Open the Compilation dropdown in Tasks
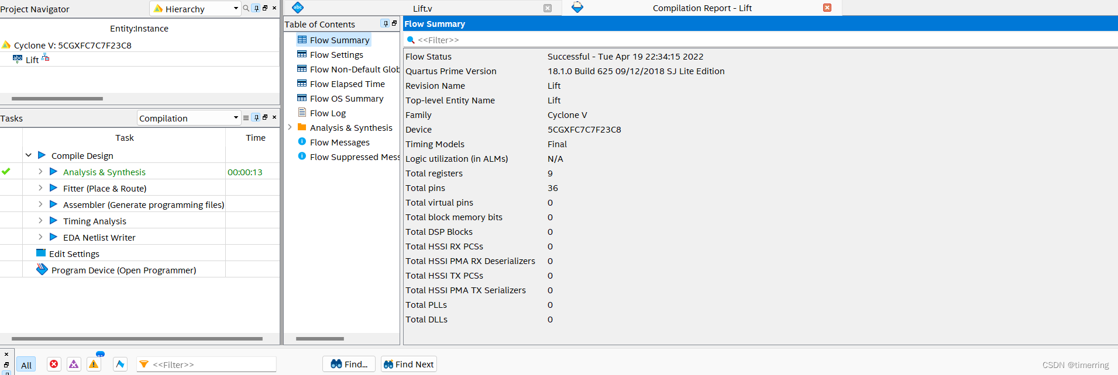 [x=189, y=118]
